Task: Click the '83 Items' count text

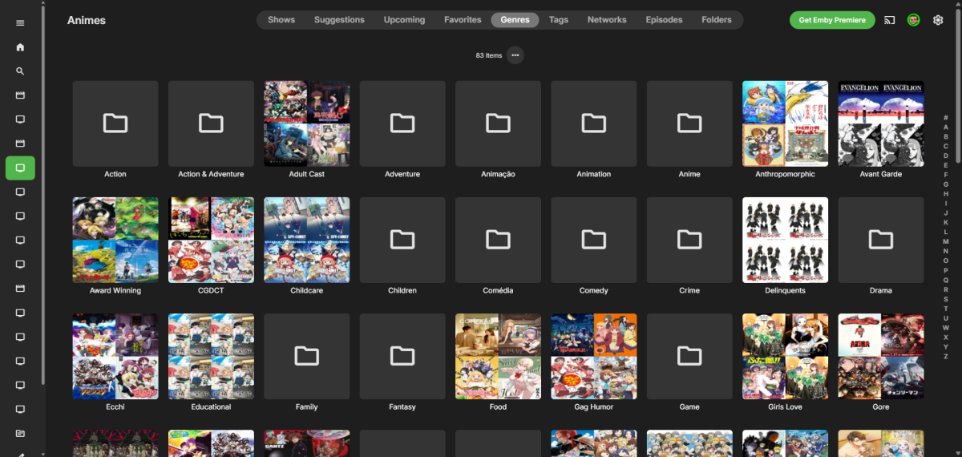Action: pyautogui.click(x=488, y=55)
